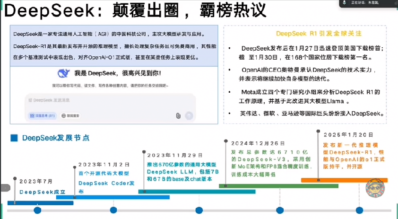Click the 正在讲话 speaker name label

365,2
